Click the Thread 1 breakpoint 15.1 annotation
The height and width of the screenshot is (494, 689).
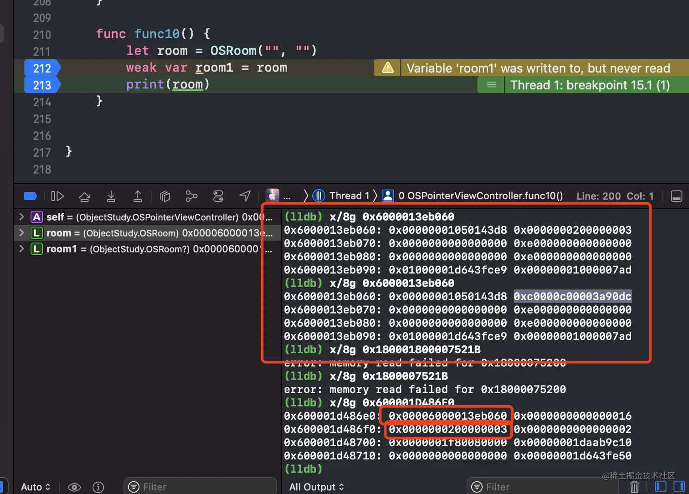(x=590, y=85)
